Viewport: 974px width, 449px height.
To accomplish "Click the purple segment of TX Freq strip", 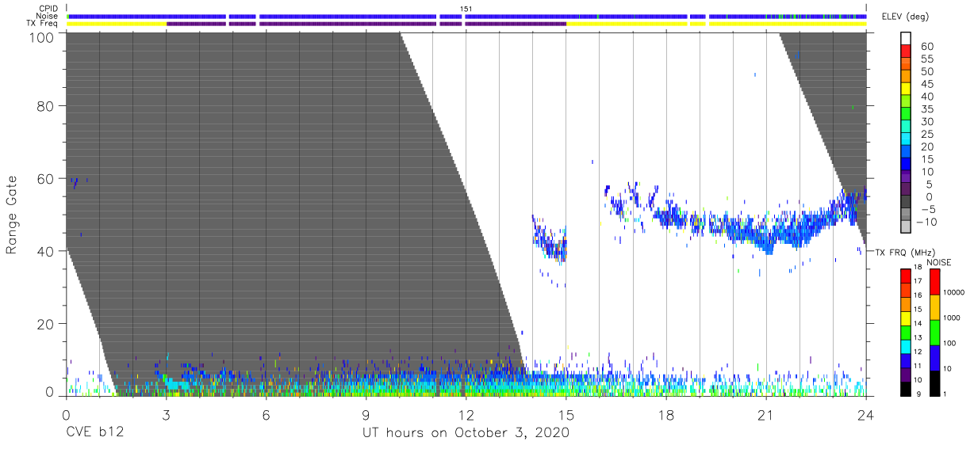I will point(366,24).
